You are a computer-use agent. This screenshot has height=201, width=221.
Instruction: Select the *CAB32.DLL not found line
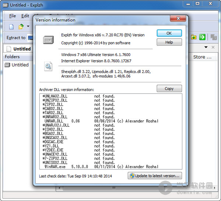[x=79, y=108]
